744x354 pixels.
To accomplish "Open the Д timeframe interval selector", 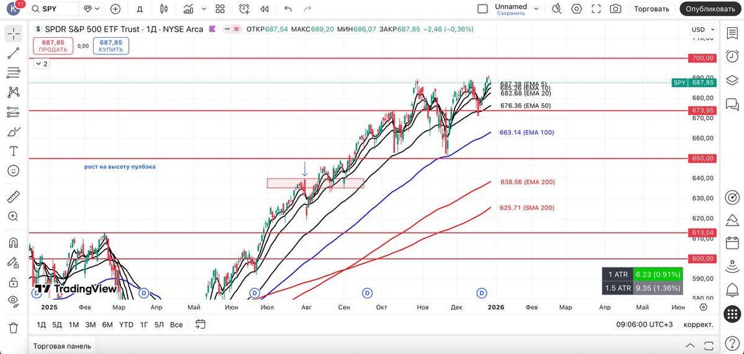I will (139, 9).
